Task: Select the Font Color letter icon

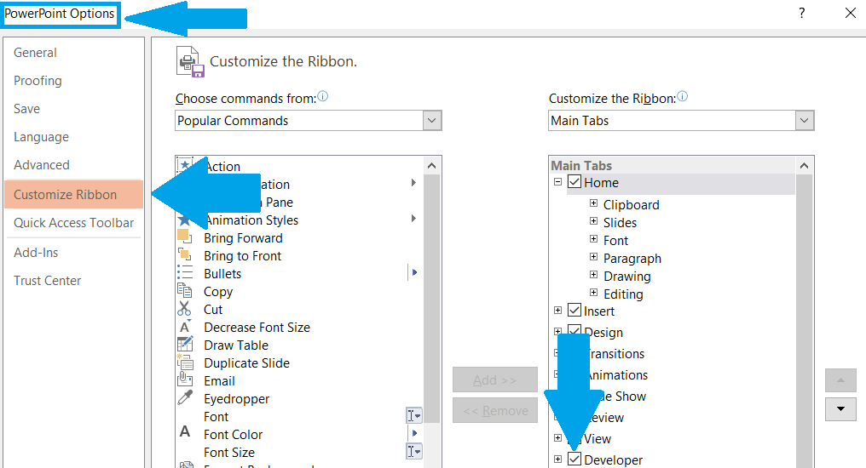Action: [x=184, y=432]
